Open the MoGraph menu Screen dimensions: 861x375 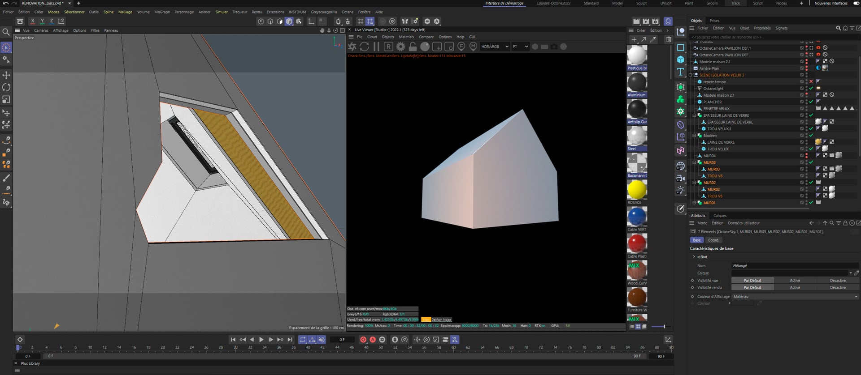(x=162, y=12)
